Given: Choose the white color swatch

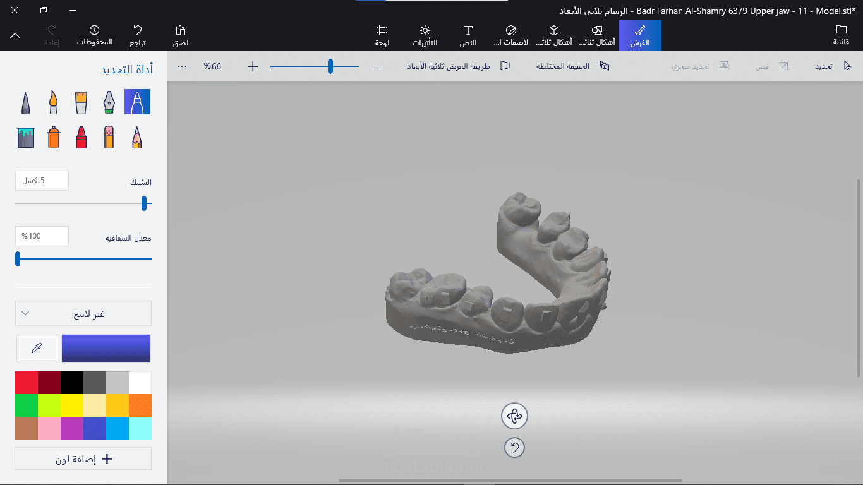Looking at the screenshot, I should click(x=140, y=383).
